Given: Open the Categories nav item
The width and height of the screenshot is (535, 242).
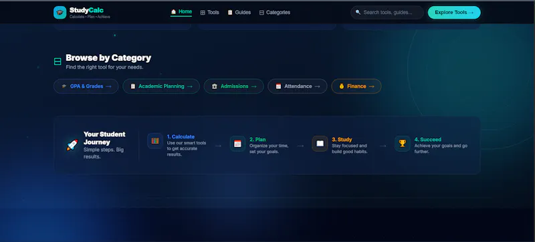Looking at the screenshot, I should (275, 12).
